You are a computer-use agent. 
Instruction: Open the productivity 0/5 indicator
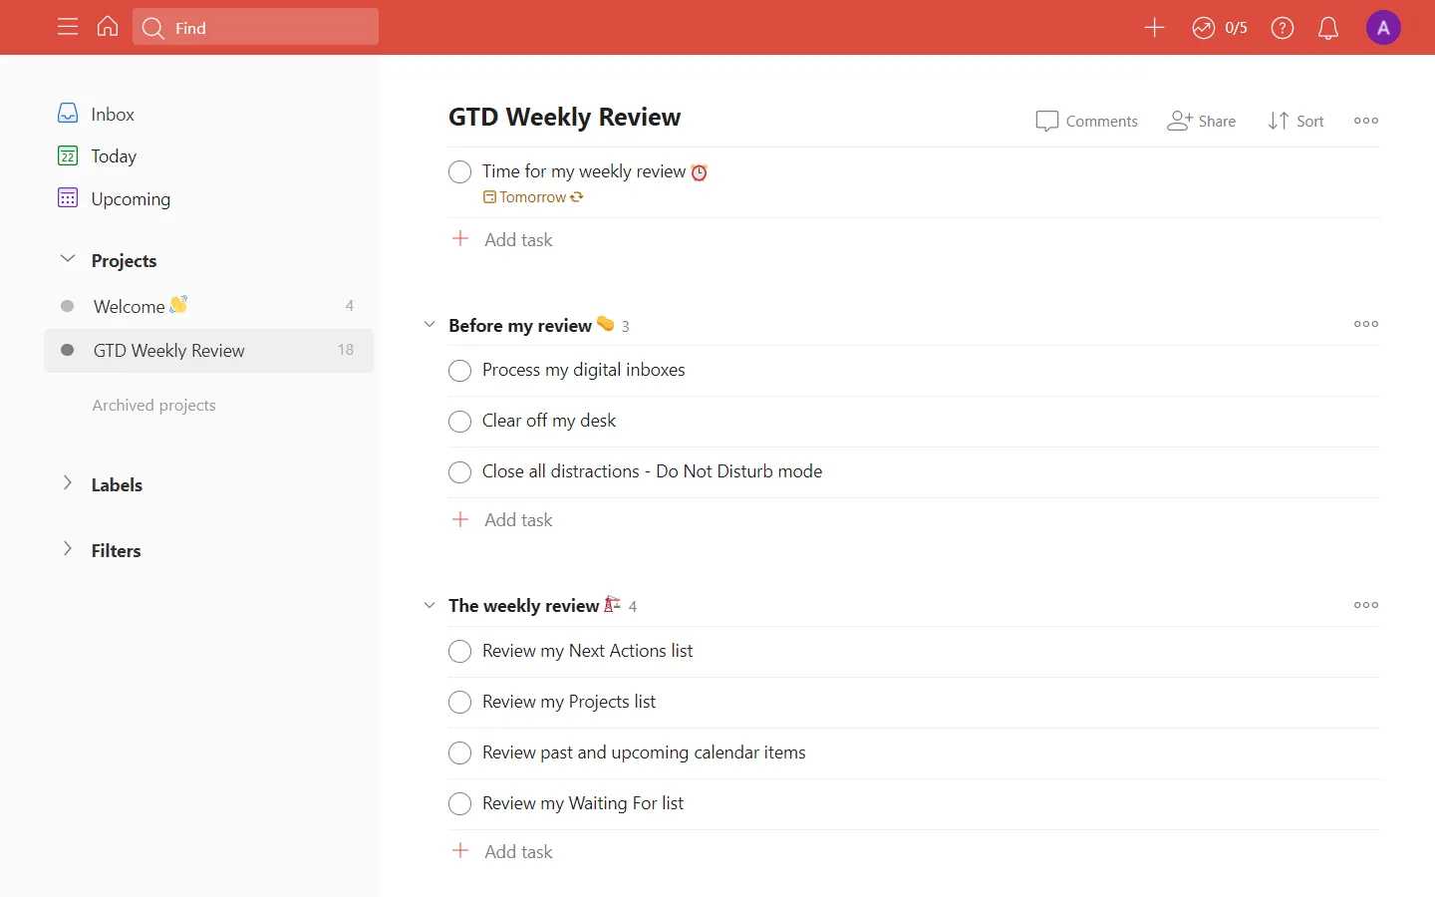(1220, 28)
